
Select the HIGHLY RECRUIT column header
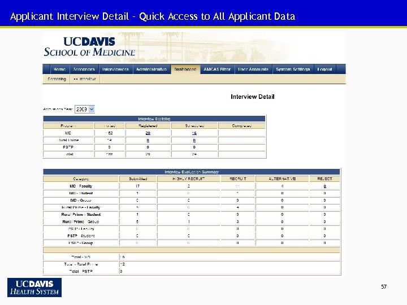click(x=189, y=179)
